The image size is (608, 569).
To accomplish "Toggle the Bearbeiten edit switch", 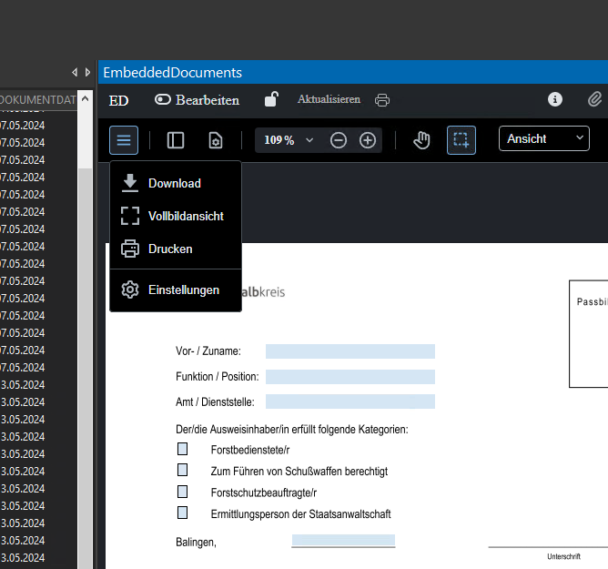I will (x=164, y=99).
